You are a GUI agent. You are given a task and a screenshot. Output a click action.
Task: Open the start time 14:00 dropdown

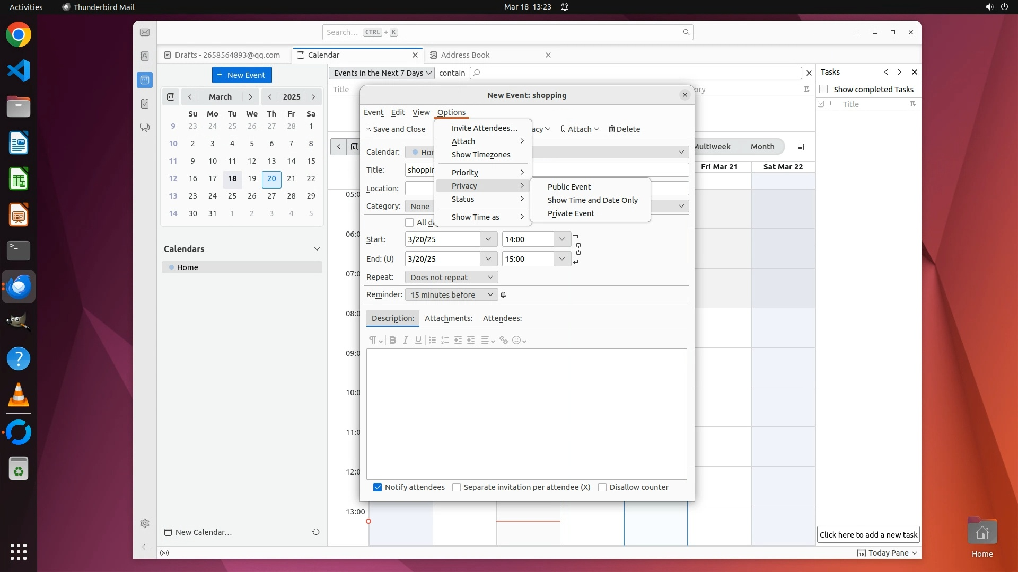coord(561,239)
